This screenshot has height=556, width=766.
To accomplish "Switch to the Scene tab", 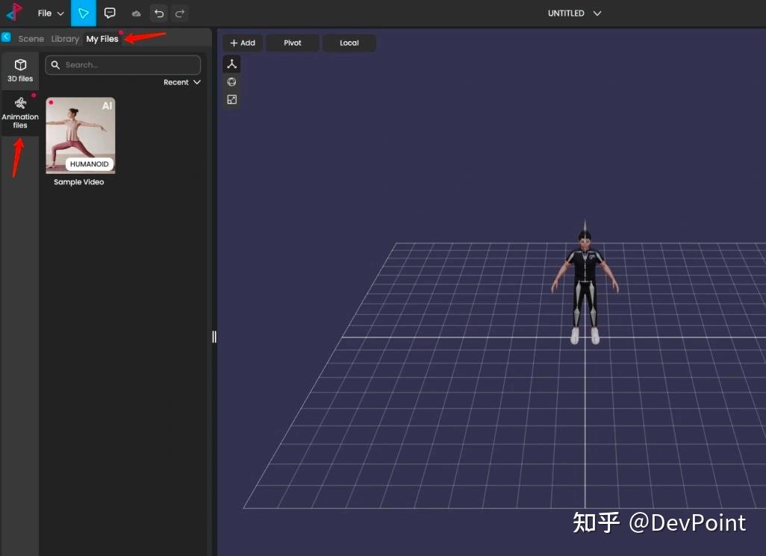I will [x=31, y=38].
